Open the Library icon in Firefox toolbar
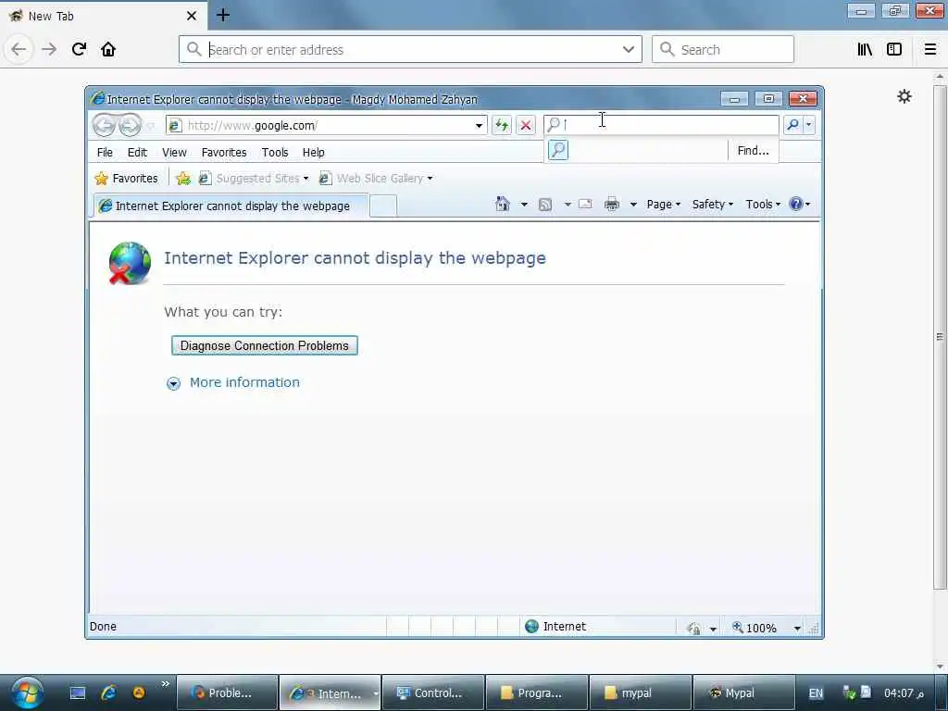The height and width of the screenshot is (711, 948). click(x=865, y=50)
